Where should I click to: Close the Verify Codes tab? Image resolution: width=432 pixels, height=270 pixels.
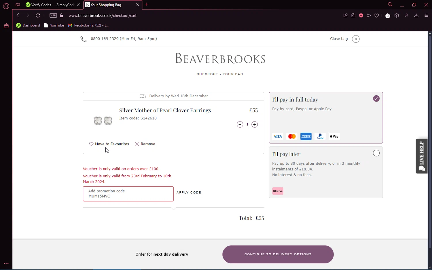[78, 5]
